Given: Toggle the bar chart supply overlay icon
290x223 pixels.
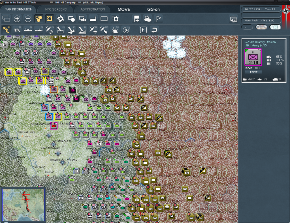Looking at the screenshot, I should (82, 19).
